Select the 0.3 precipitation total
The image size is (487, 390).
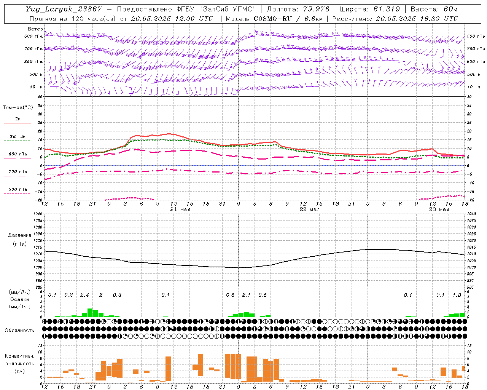[117, 295]
